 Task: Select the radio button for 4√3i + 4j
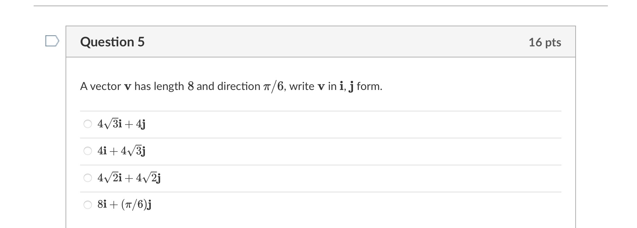coord(87,123)
